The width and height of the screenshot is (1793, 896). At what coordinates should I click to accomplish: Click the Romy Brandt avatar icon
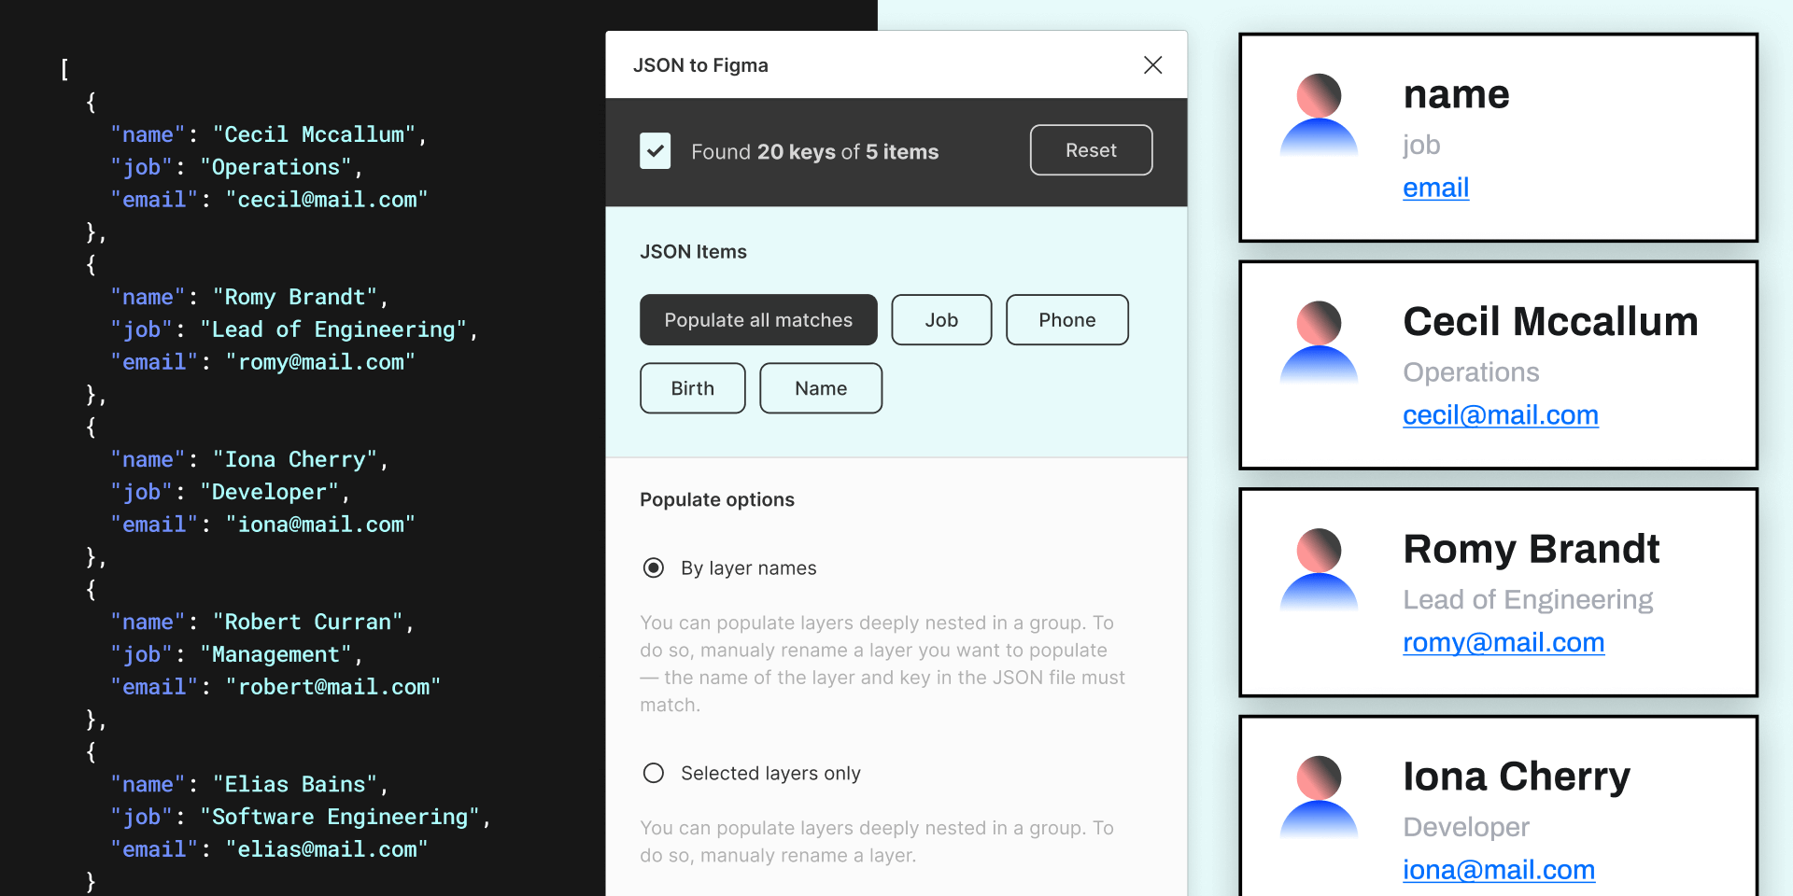tap(1320, 567)
